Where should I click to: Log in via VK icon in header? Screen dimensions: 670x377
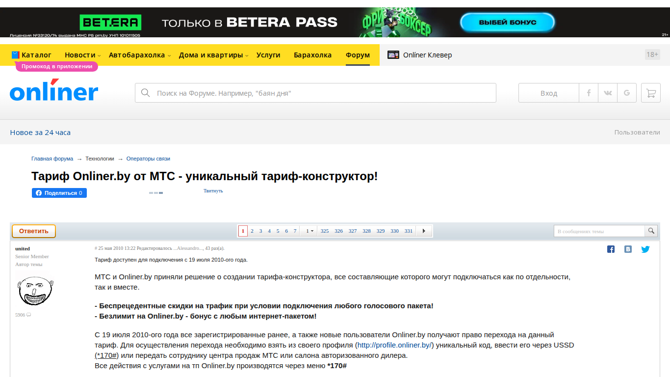click(608, 93)
